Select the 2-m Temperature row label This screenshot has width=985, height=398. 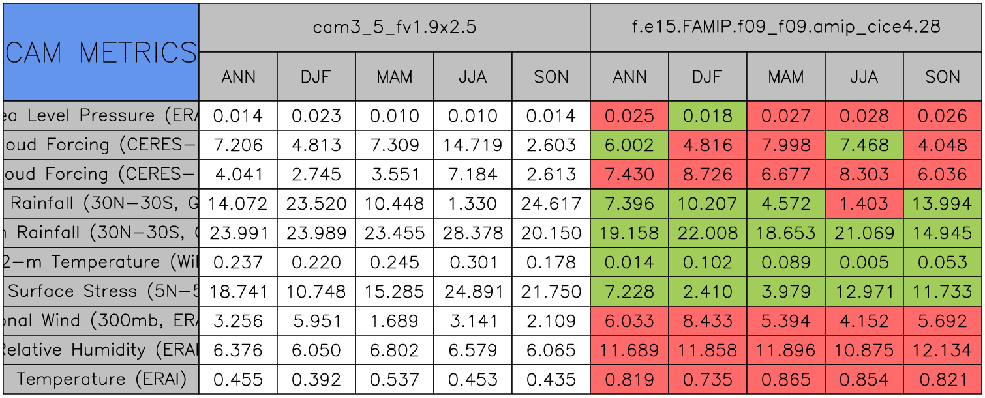click(101, 263)
